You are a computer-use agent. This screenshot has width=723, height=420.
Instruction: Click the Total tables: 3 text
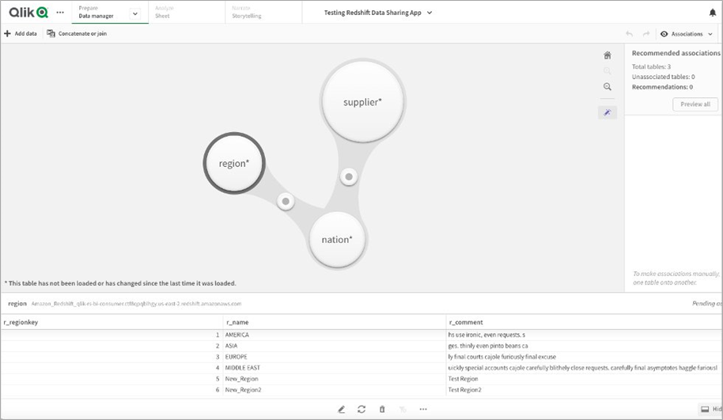651,67
